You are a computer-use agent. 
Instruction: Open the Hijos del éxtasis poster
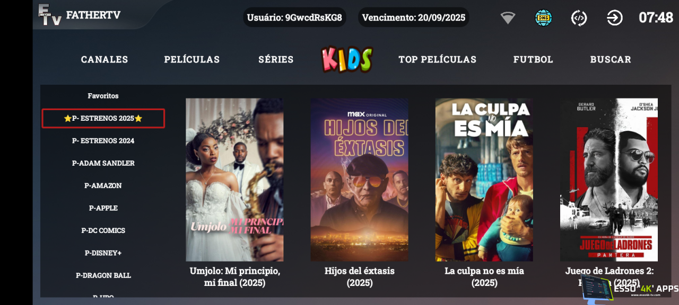(360, 180)
